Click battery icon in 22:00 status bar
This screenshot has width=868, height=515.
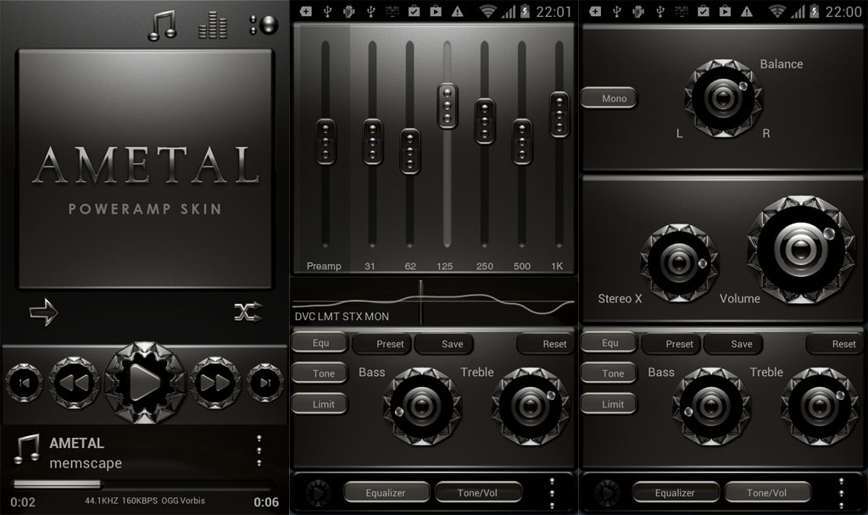[x=815, y=12]
